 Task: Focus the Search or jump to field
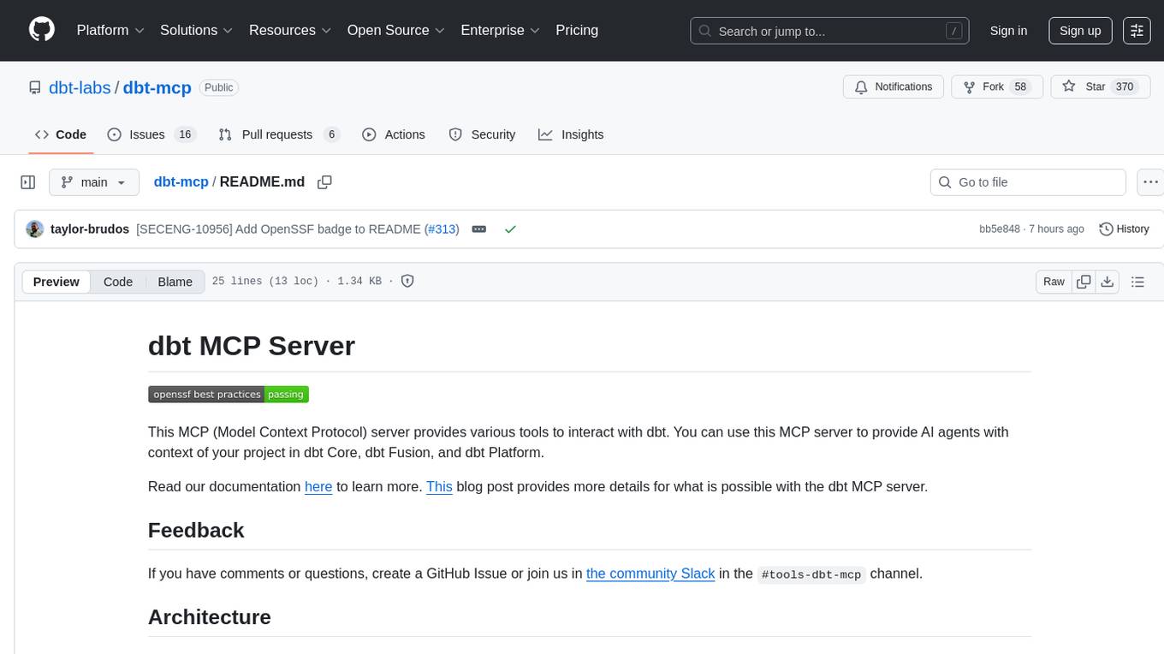click(x=829, y=31)
